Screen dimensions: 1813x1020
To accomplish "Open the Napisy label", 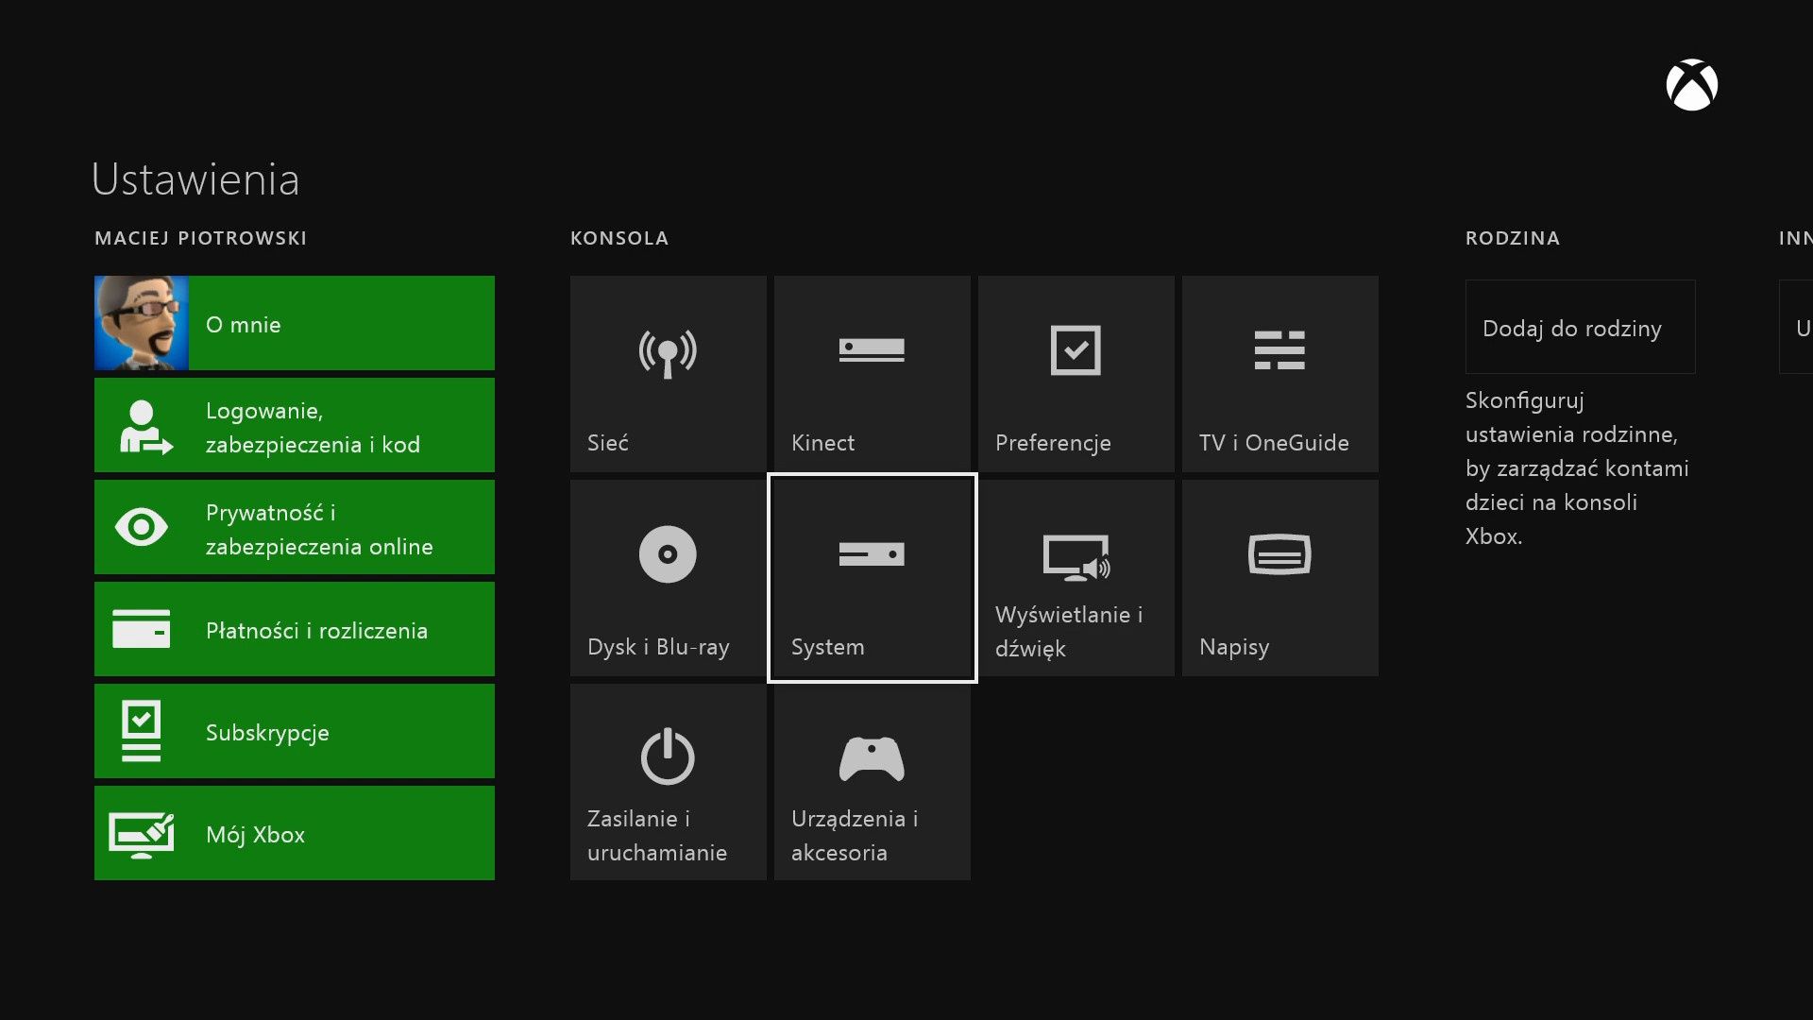I will 1234,647.
